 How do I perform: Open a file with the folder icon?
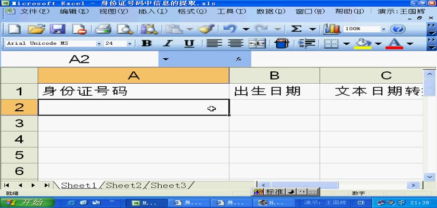click(x=36, y=29)
